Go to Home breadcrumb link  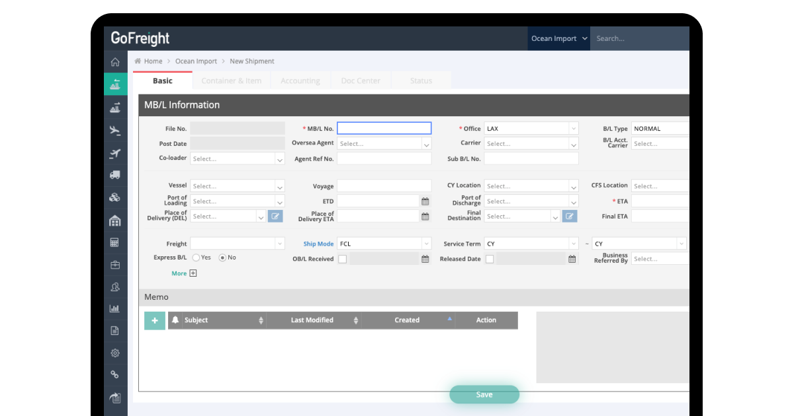pyautogui.click(x=154, y=61)
